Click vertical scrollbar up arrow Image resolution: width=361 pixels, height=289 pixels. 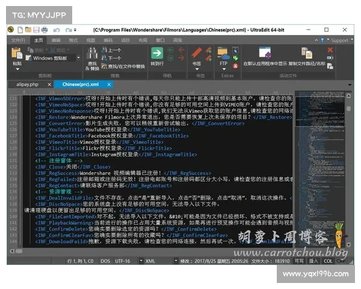tap(348, 96)
